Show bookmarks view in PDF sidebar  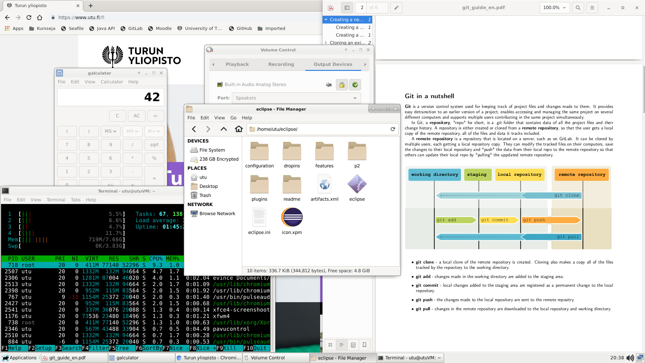pyautogui.click(x=364, y=345)
